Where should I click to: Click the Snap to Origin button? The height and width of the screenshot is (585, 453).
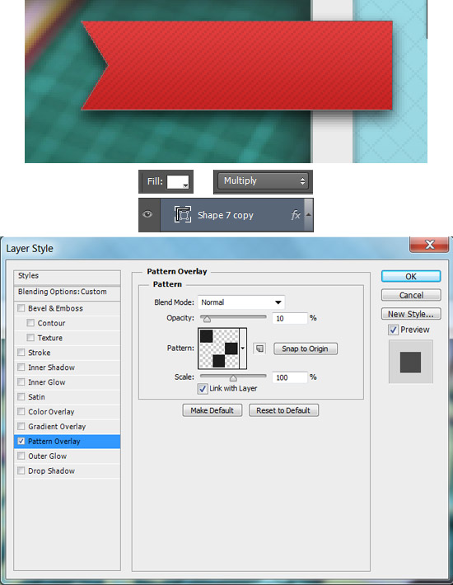pos(306,349)
